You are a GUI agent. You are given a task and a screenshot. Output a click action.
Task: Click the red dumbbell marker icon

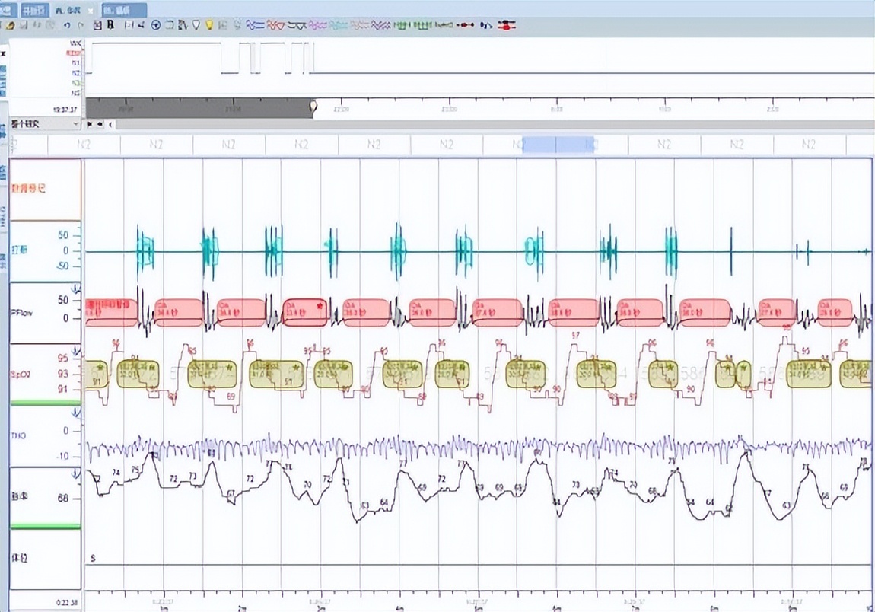[x=465, y=25]
